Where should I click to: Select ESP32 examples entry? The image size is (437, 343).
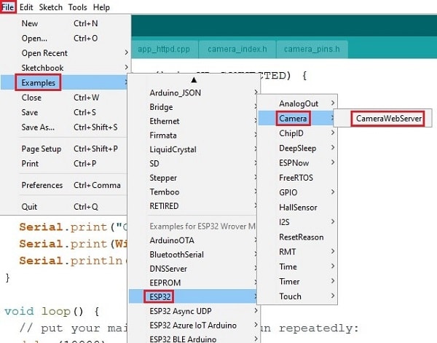[x=194, y=296]
